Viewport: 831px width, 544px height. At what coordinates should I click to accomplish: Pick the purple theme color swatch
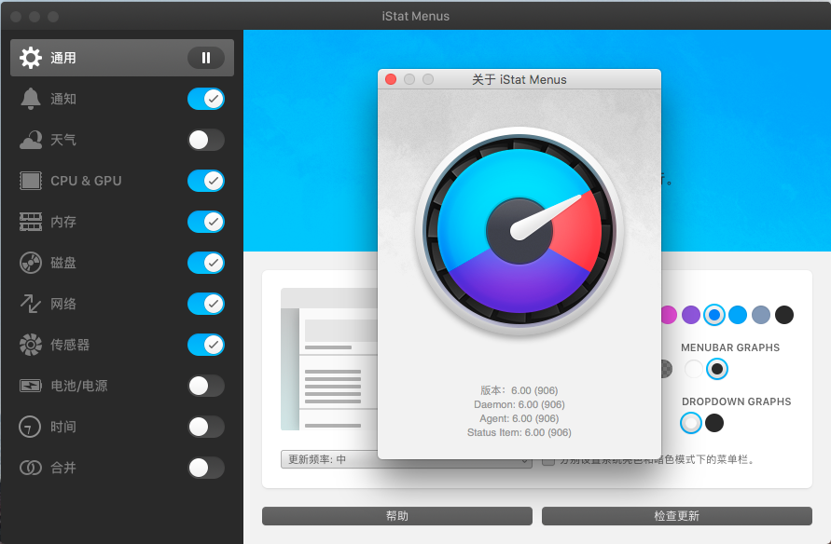(x=691, y=315)
